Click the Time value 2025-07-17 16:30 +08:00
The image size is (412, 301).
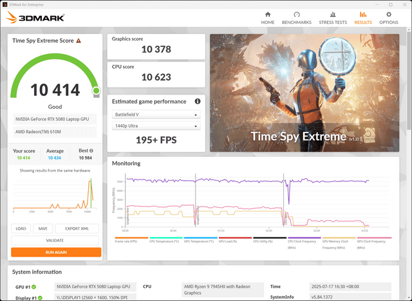click(350, 287)
